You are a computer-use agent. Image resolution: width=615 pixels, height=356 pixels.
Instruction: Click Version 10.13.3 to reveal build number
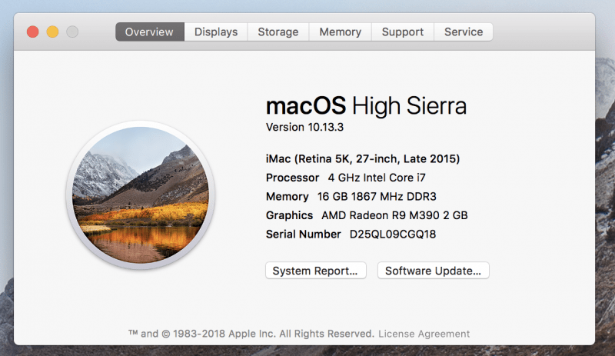pyautogui.click(x=304, y=127)
